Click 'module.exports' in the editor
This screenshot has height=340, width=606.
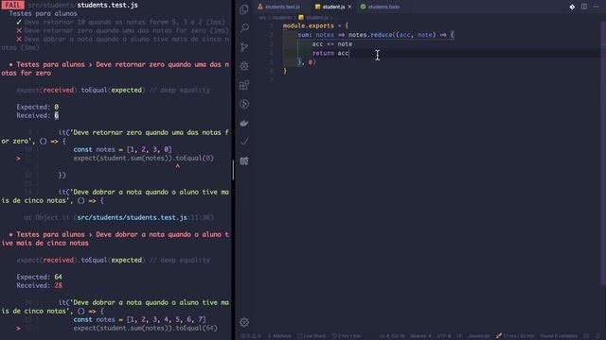[308, 25]
